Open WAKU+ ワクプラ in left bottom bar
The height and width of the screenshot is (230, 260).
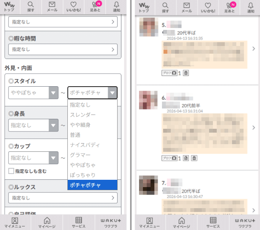point(111,222)
